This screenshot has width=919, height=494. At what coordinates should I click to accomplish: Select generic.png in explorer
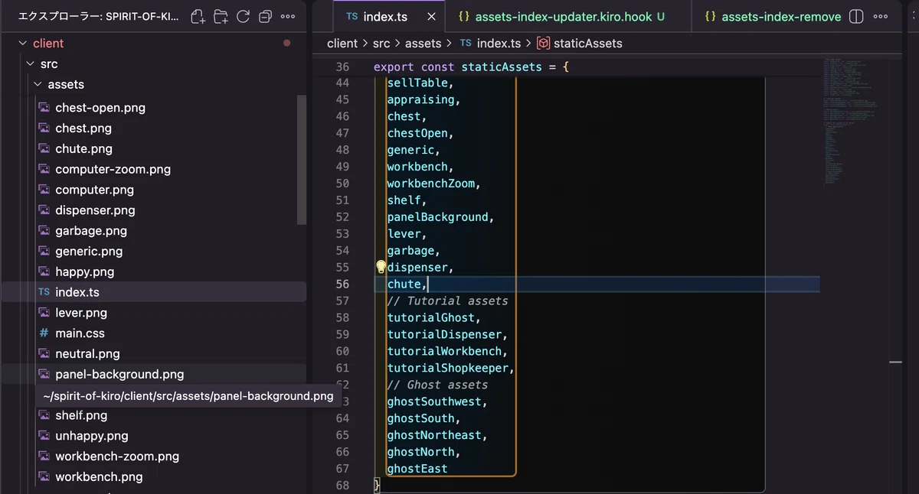pyautogui.click(x=89, y=252)
